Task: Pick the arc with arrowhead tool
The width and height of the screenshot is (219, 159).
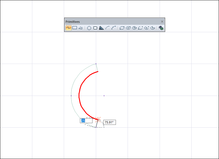Action: tap(114, 28)
